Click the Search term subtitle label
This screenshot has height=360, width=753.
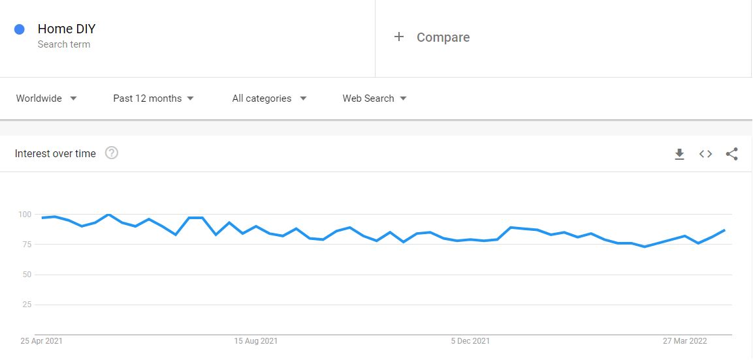[64, 44]
